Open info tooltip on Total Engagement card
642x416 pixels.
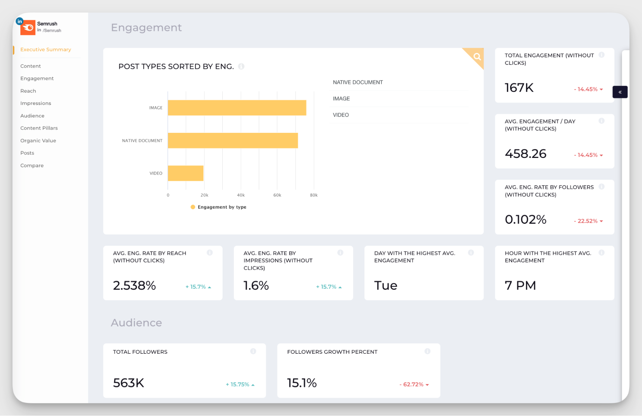click(x=602, y=55)
